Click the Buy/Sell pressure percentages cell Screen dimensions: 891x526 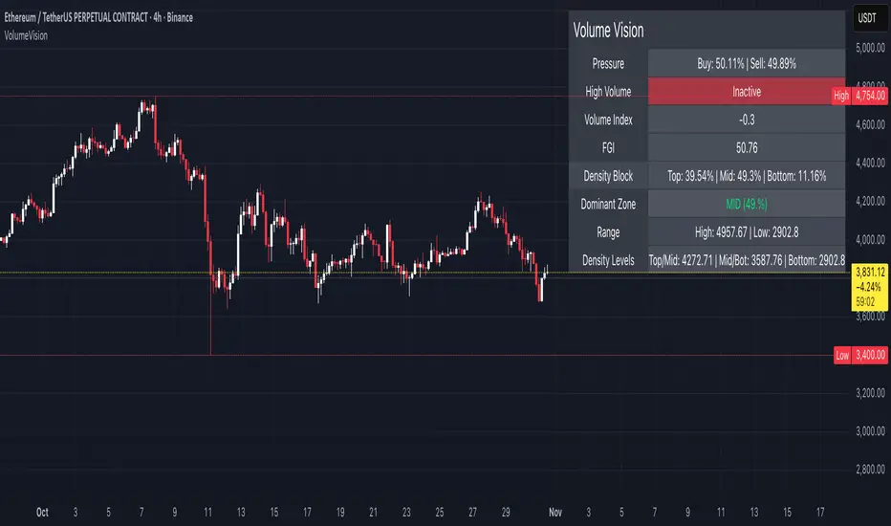point(746,64)
